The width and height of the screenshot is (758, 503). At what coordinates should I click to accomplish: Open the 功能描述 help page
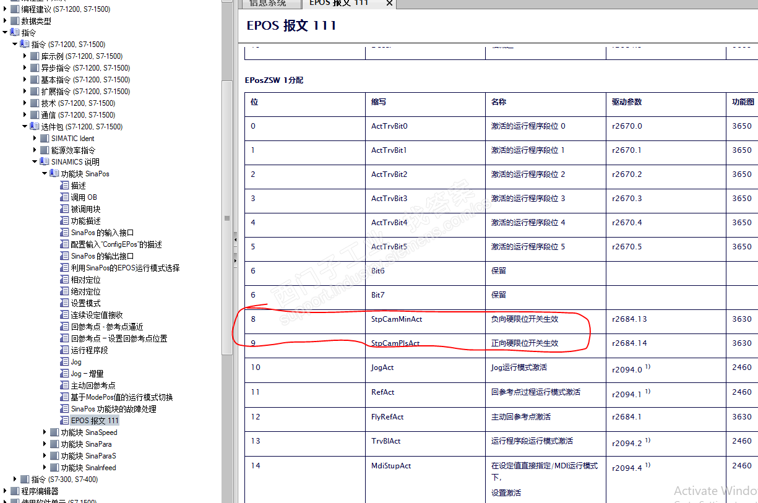tap(85, 221)
